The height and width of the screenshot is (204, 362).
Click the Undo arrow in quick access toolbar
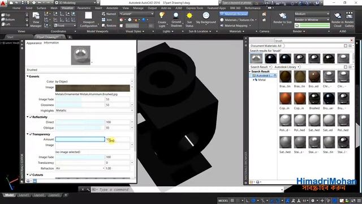(40, 3)
